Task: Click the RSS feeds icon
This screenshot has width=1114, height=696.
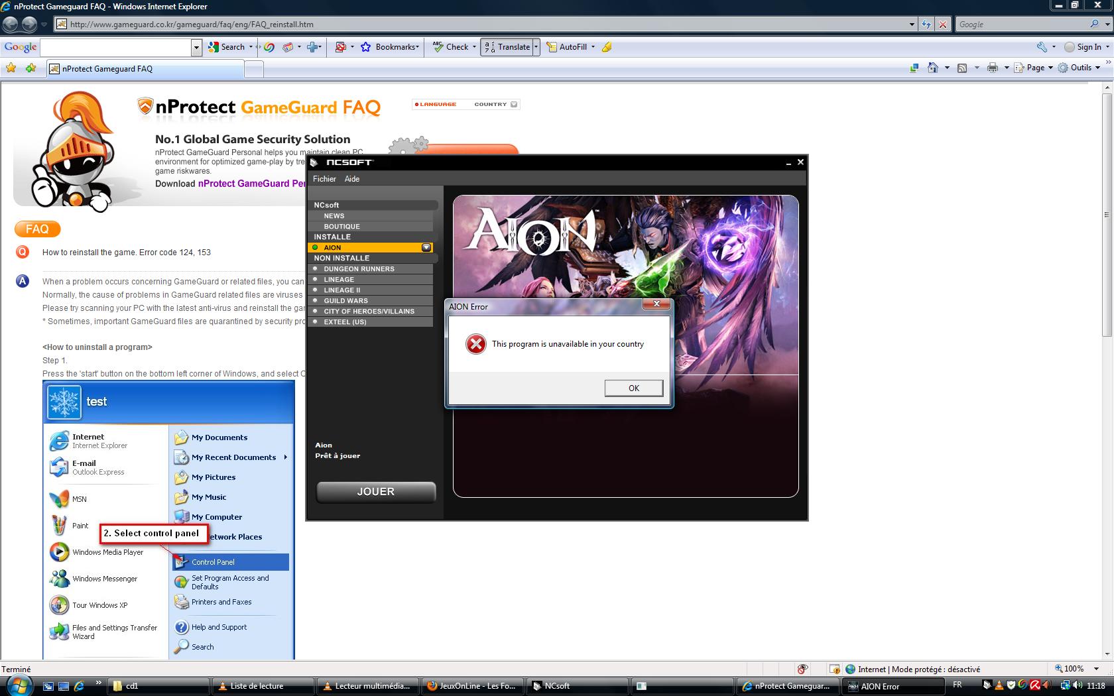Action: [962, 68]
